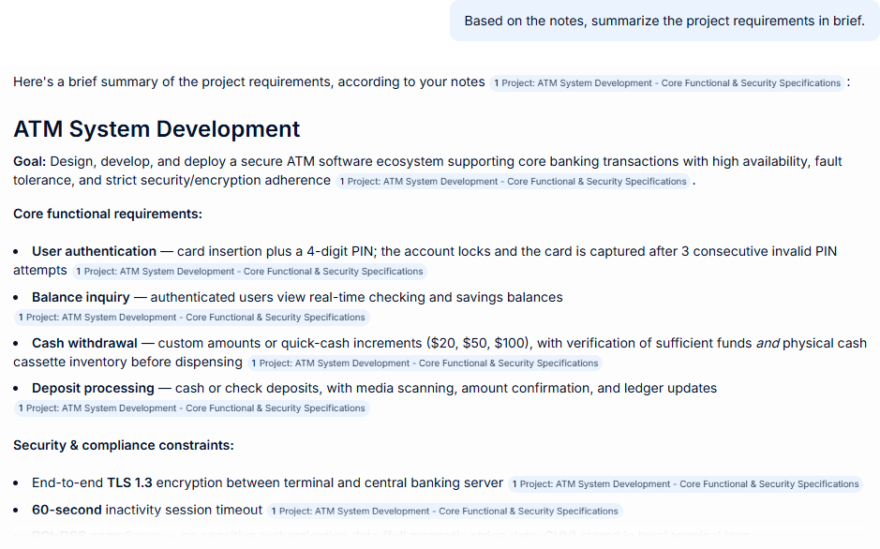Open citation chip following 'security/encryption adherence'
The image size is (880, 549).
point(513,182)
